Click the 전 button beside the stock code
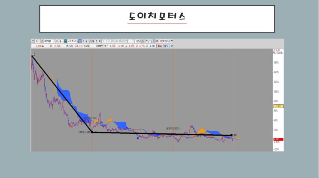 pos(42,41)
